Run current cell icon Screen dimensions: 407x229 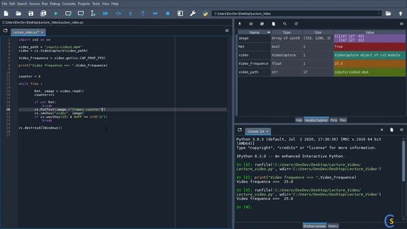point(68,13)
